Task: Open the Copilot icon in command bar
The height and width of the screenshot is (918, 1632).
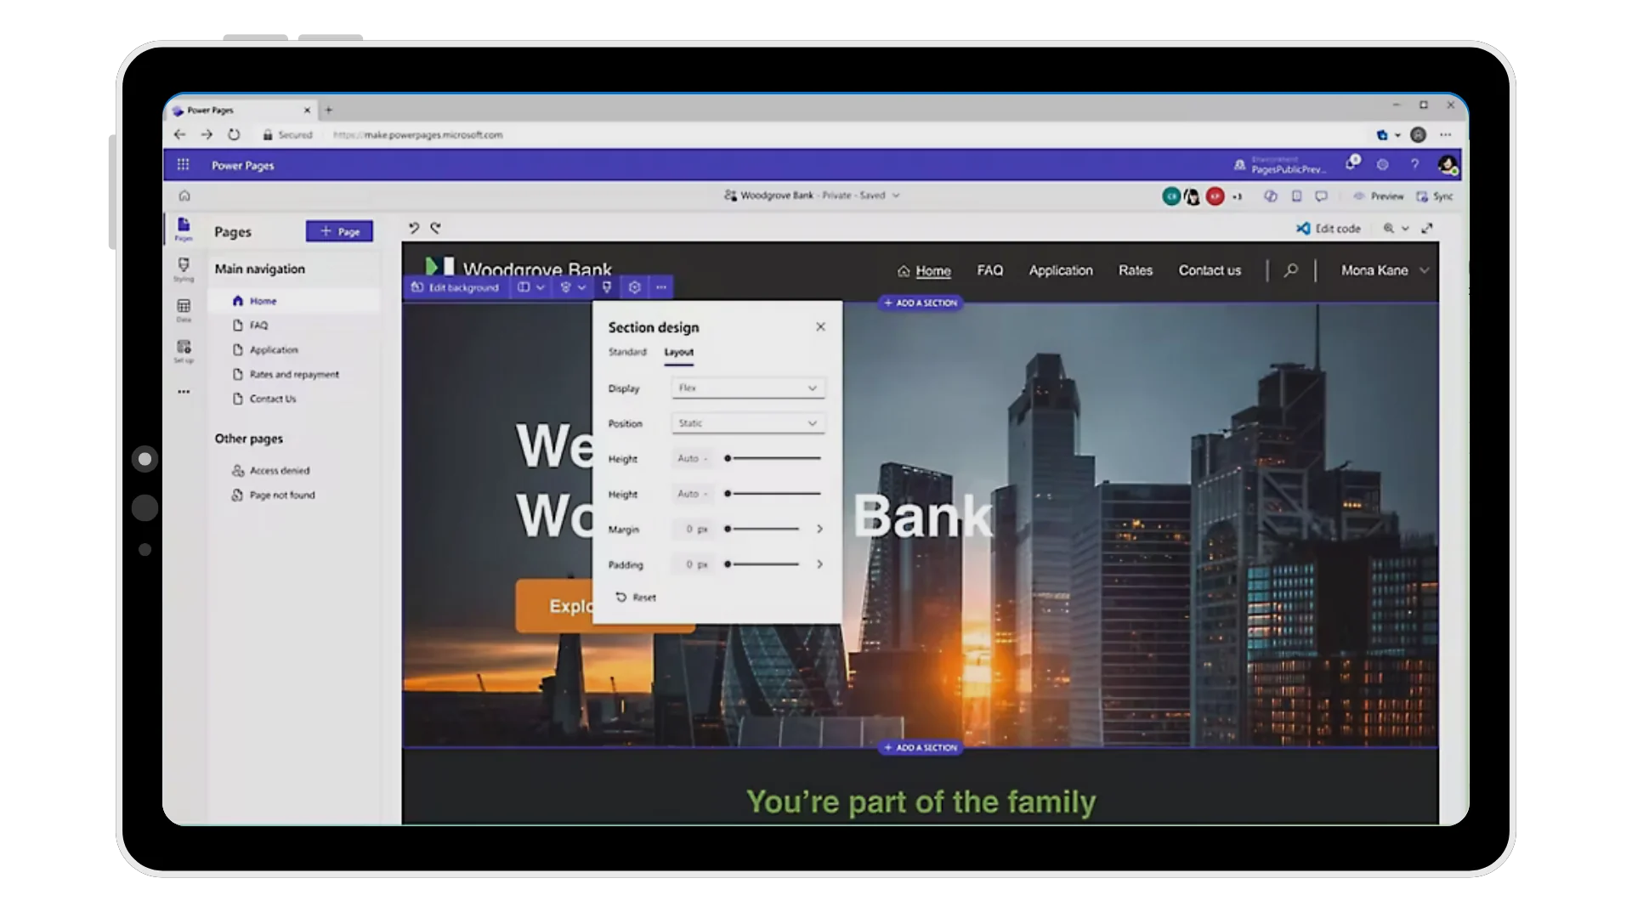Action: tap(1271, 195)
